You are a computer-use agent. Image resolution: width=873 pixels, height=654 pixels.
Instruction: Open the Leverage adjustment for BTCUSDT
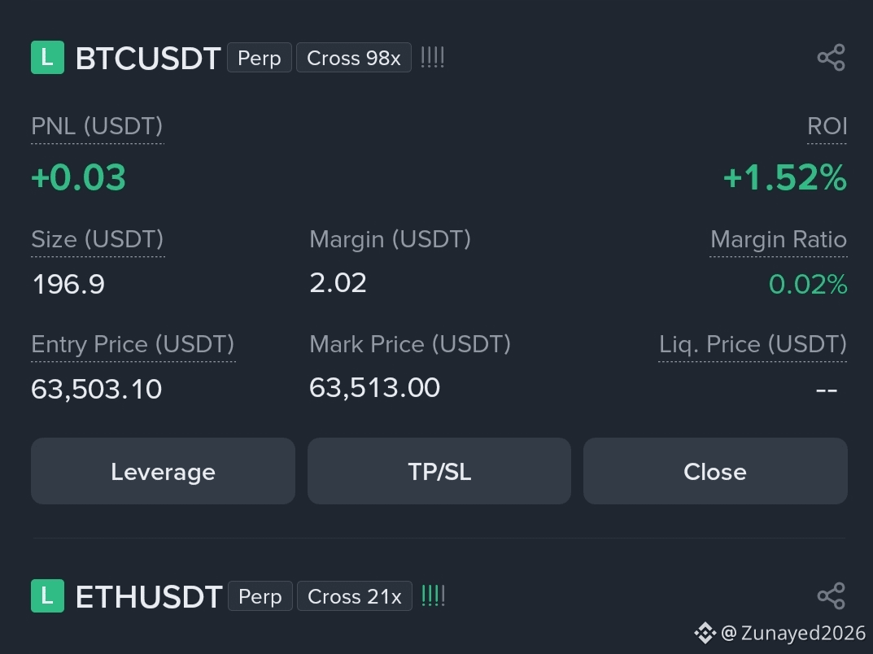coord(164,471)
